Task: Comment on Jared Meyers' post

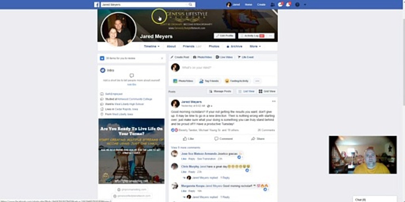Action: click(x=224, y=139)
